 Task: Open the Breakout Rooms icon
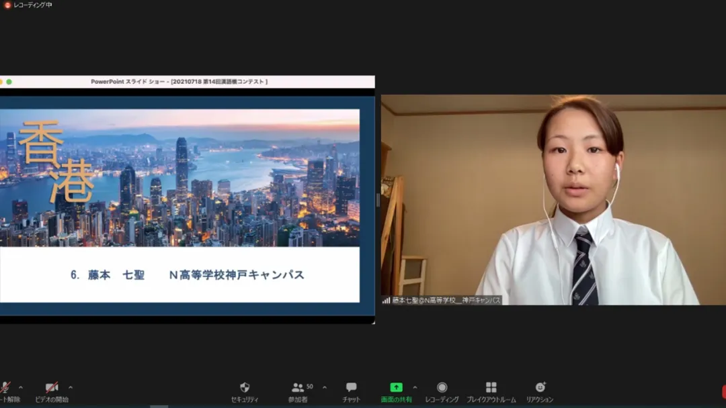coord(491,387)
